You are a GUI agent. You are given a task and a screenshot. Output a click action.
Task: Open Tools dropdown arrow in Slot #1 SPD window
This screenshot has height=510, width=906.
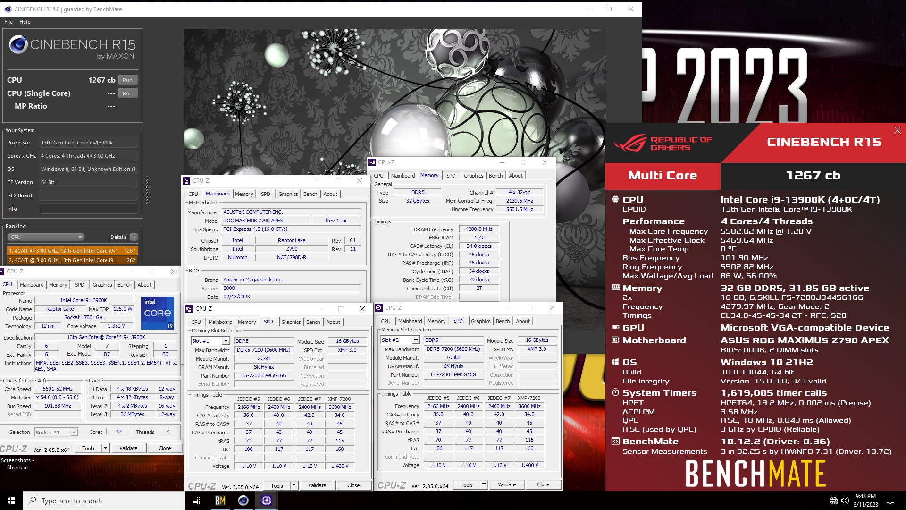tap(294, 485)
